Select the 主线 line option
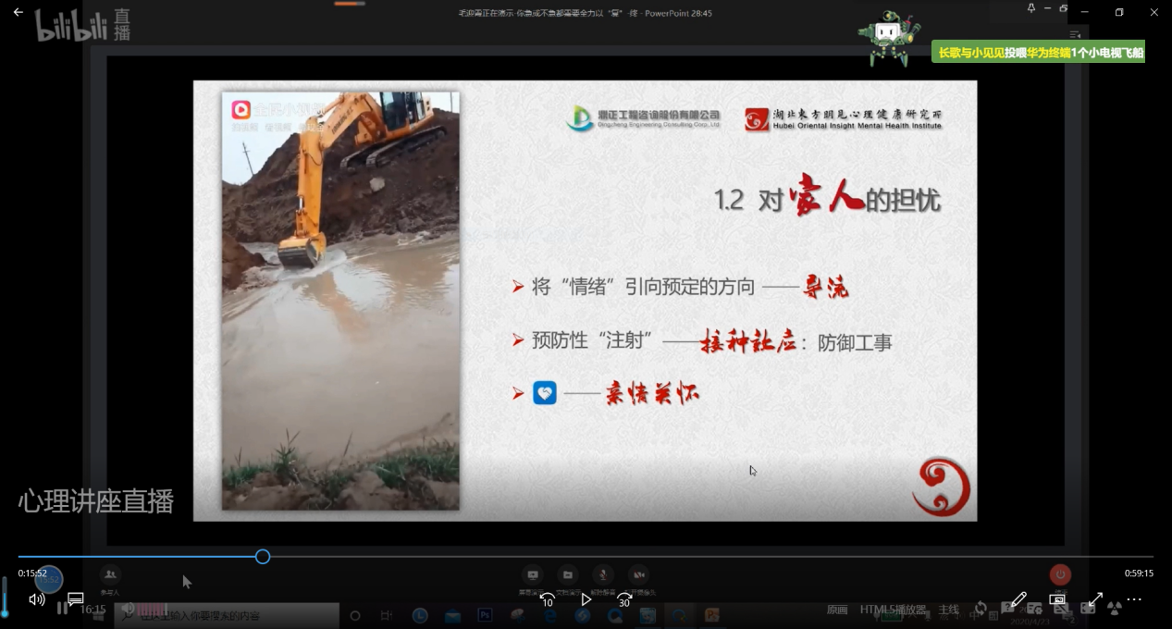 click(x=948, y=610)
